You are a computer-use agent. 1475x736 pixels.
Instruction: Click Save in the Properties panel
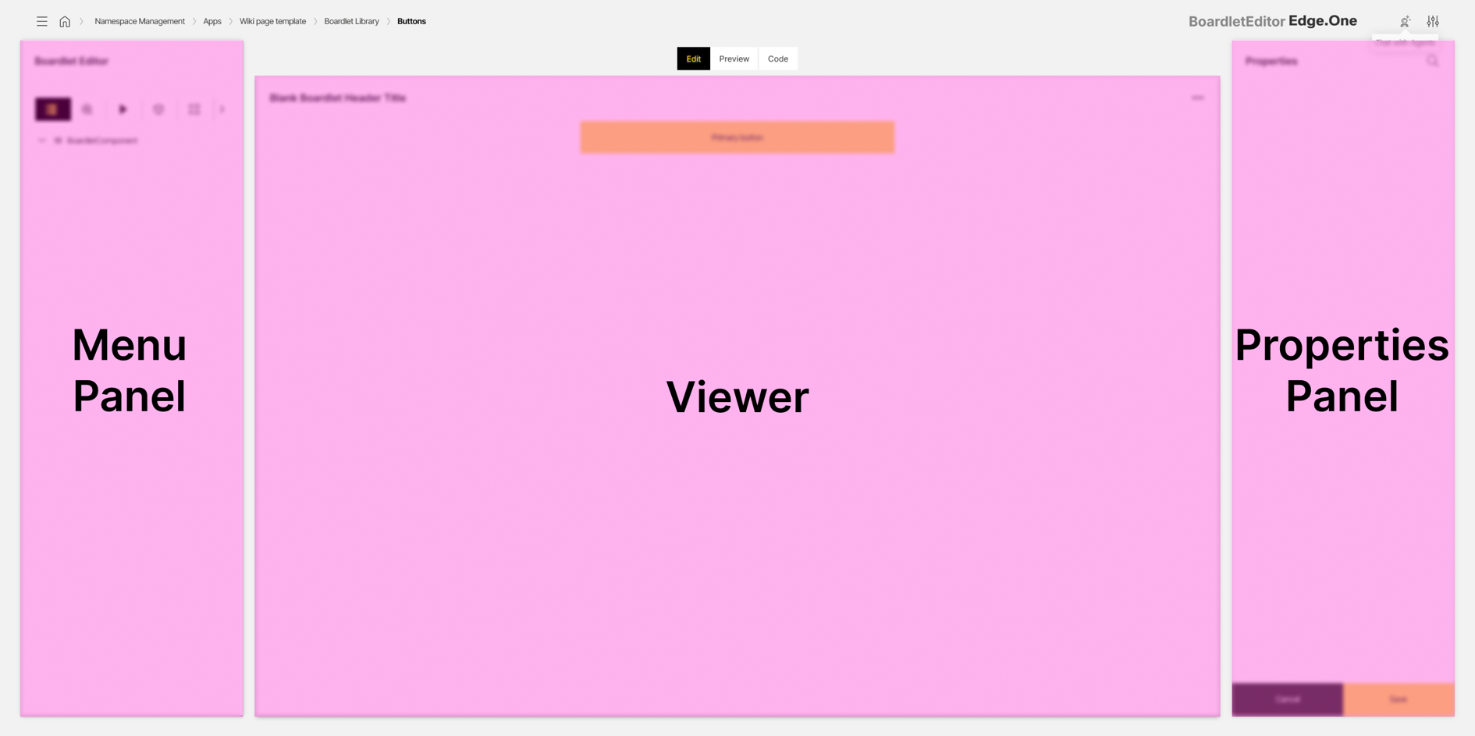(x=1399, y=699)
